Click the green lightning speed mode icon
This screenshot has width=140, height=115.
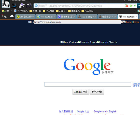135,6
